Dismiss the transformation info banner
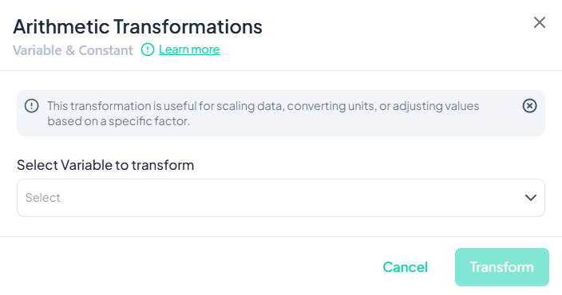The image size is (562, 295). [x=529, y=105]
